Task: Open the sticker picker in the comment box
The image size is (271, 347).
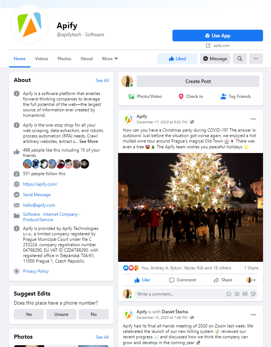Action: tap(253, 294)
